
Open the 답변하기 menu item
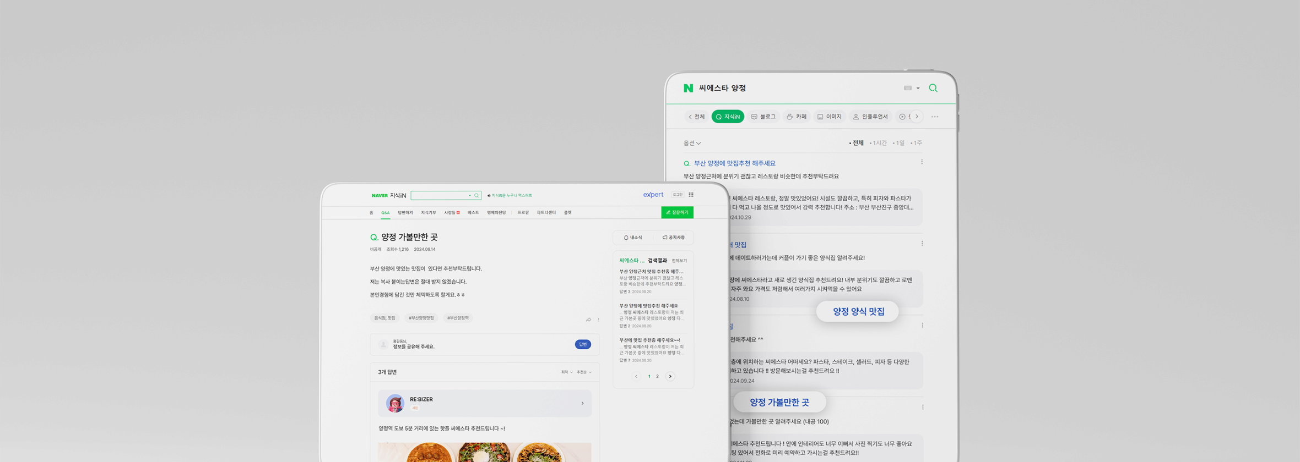[405, 213]
